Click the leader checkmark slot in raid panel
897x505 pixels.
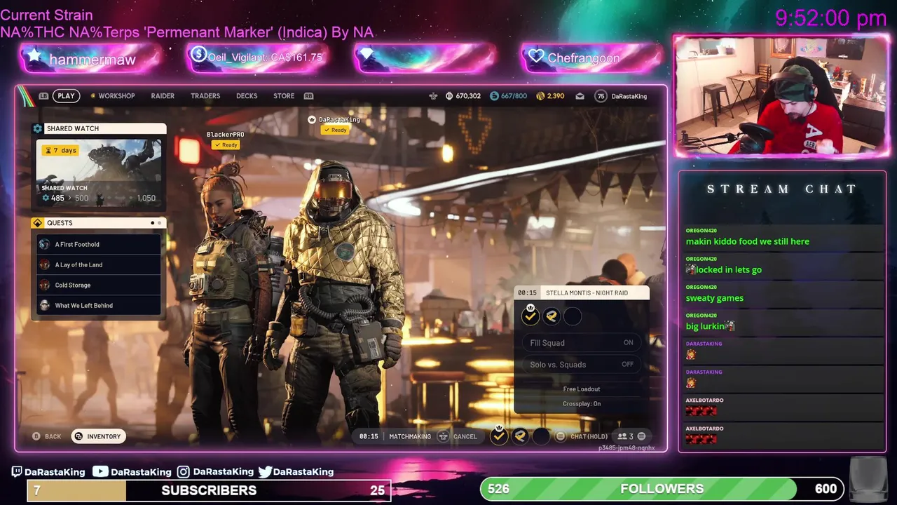click(x=530, y=316)
